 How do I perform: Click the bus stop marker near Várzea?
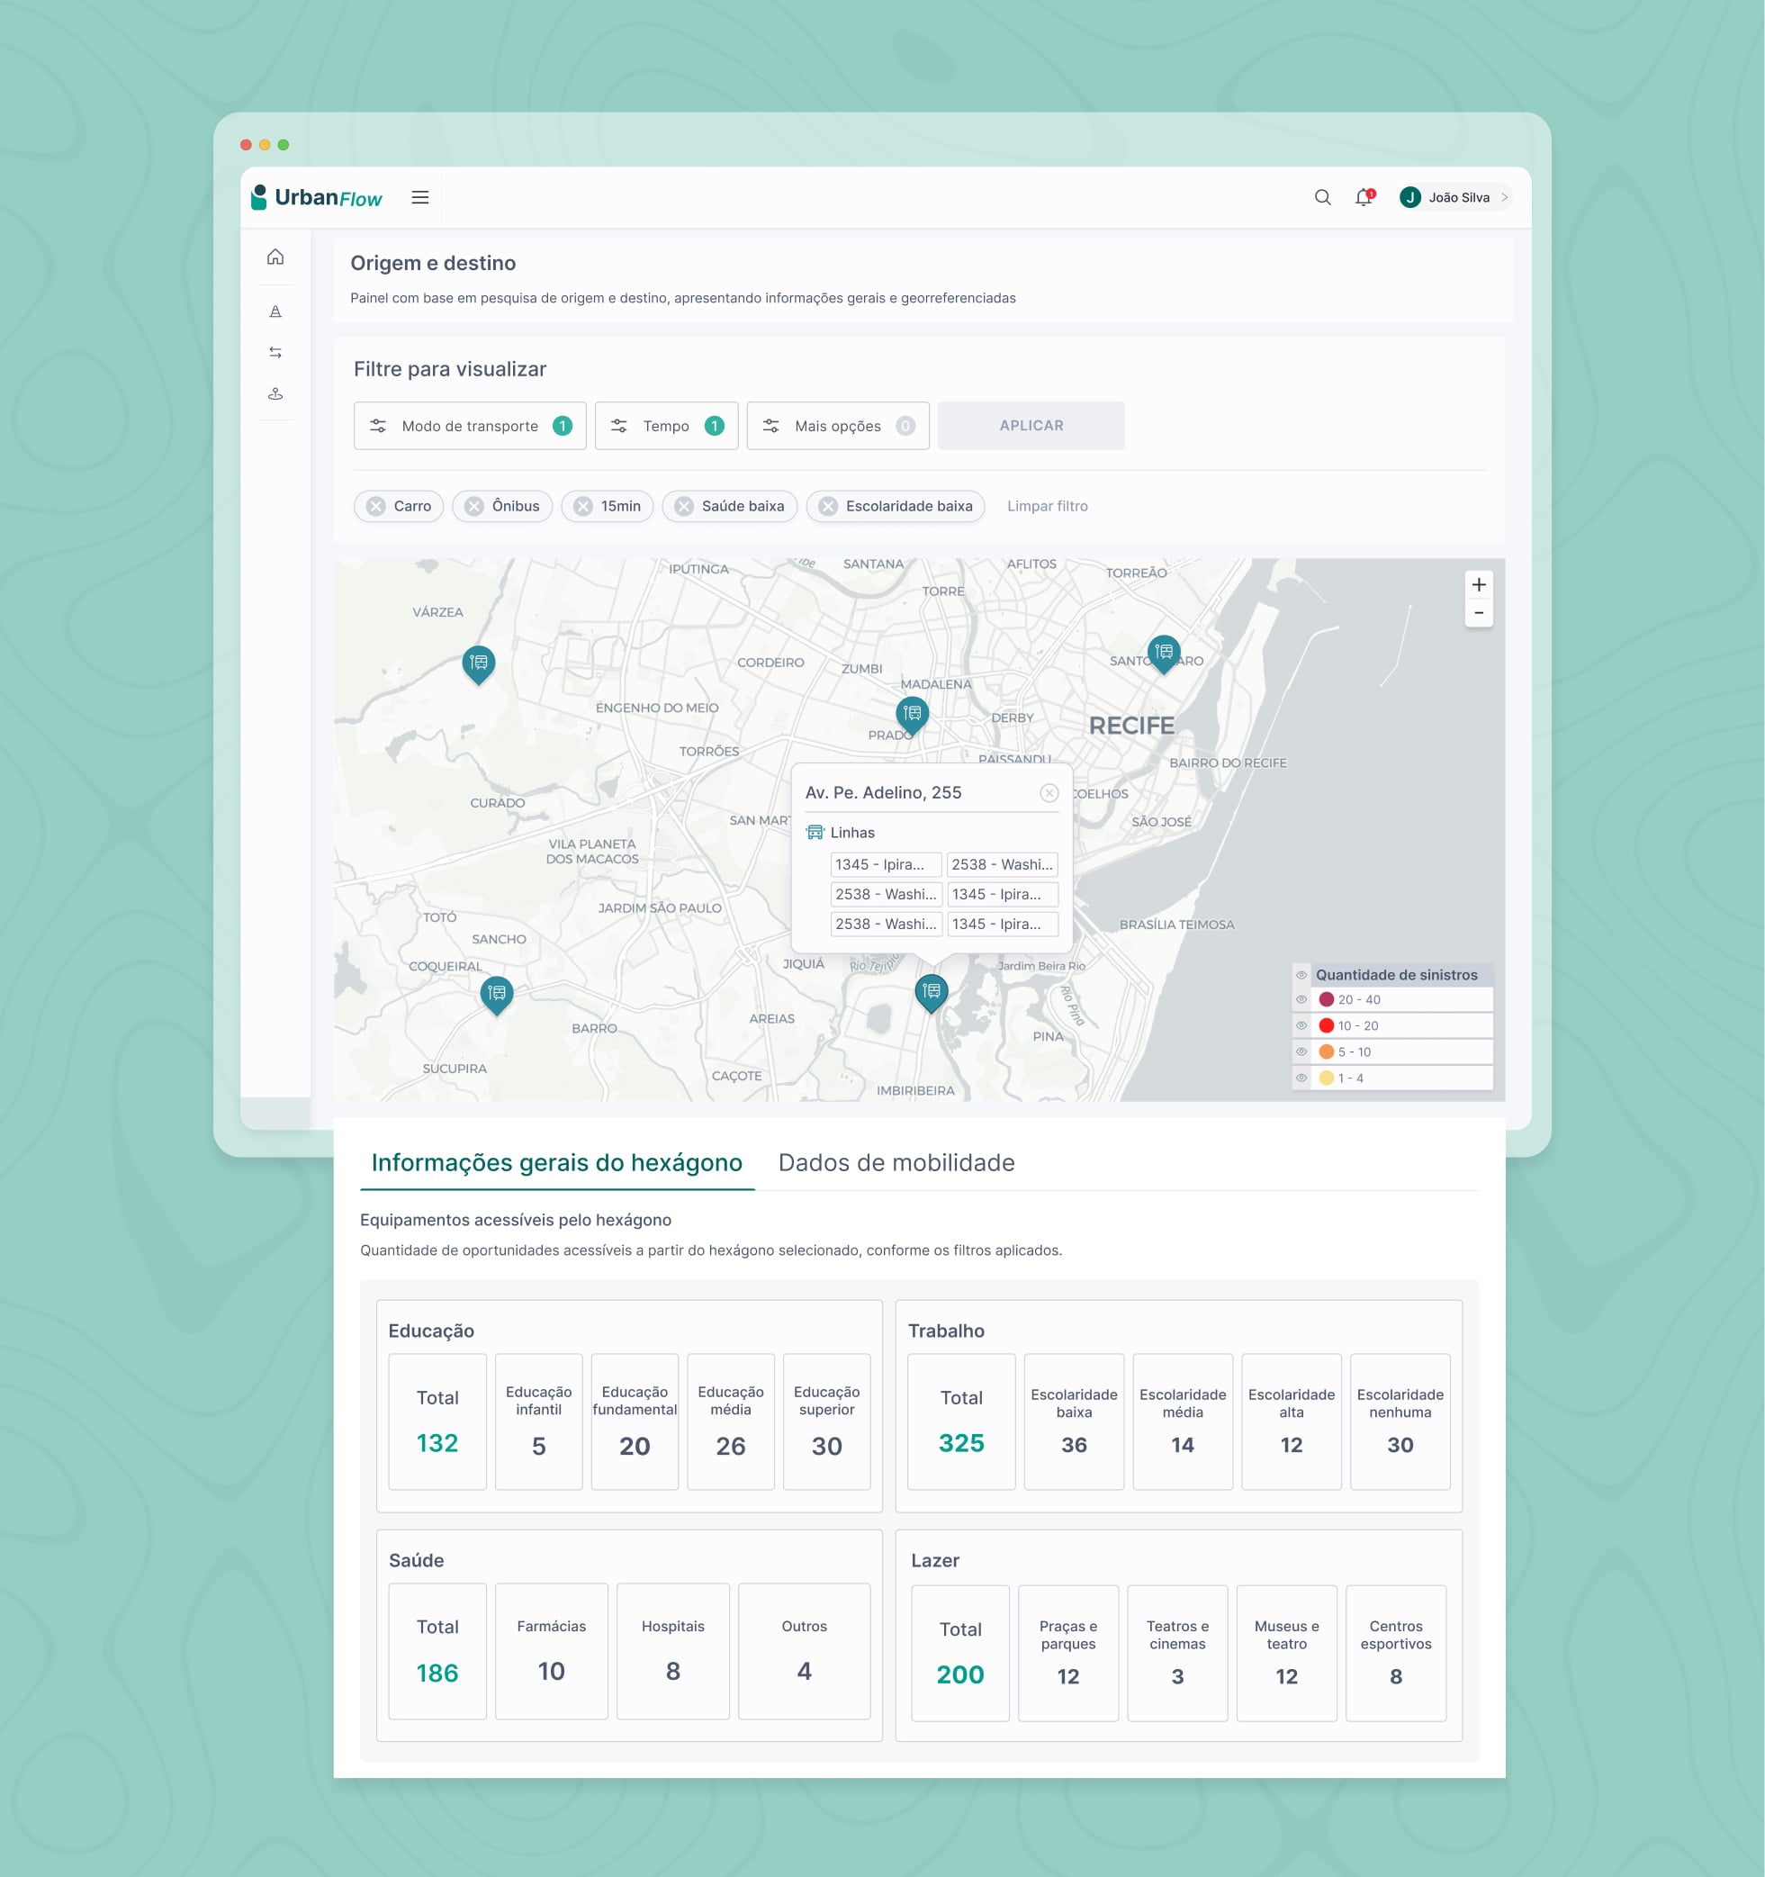click(479, 663)
